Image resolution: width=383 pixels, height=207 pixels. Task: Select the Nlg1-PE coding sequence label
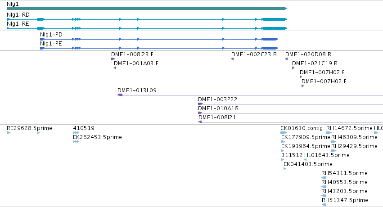pyautogui.click(x=51, y=44)
